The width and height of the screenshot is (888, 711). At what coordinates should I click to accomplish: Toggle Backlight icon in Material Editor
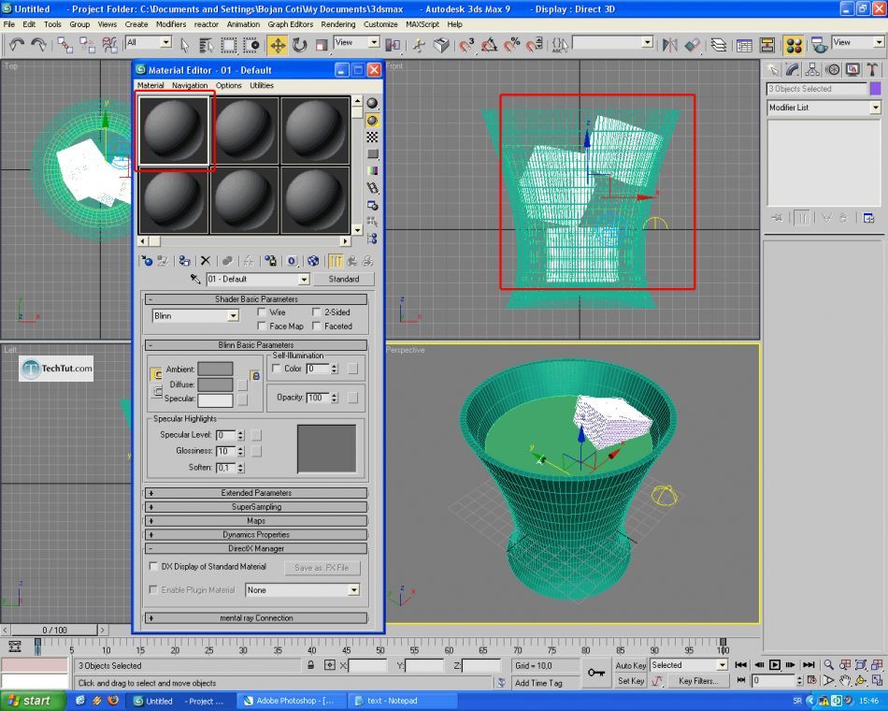point(372,120)
